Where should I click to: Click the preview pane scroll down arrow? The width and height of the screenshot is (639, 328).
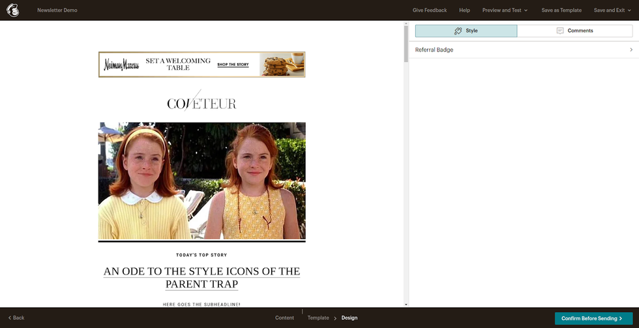406,304
